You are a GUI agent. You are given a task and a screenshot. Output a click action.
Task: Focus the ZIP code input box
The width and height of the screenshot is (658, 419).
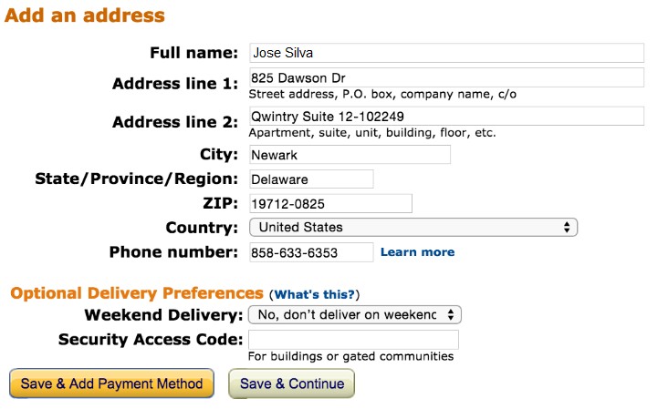[x=330, y=203]
